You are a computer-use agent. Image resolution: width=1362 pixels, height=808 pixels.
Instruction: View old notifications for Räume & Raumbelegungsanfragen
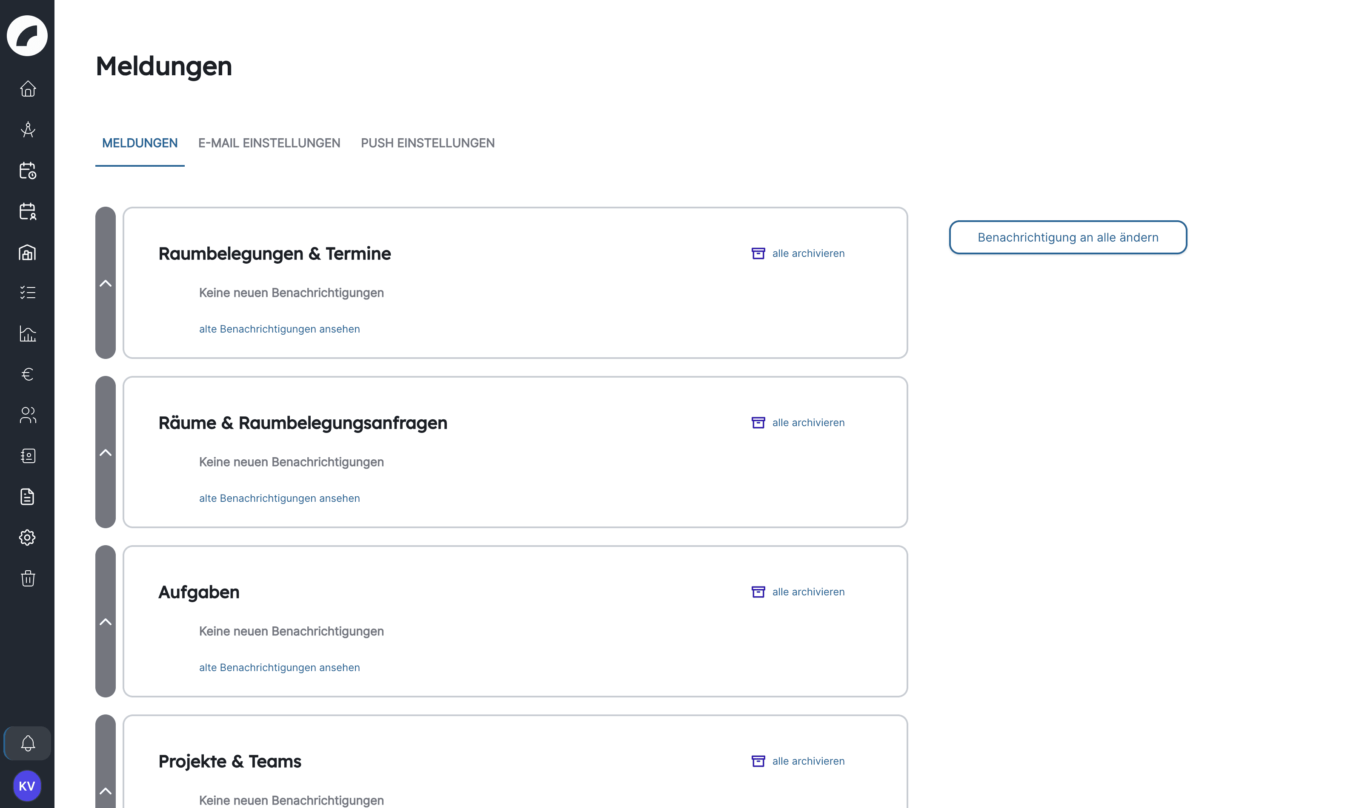click(x=280, y=498)
